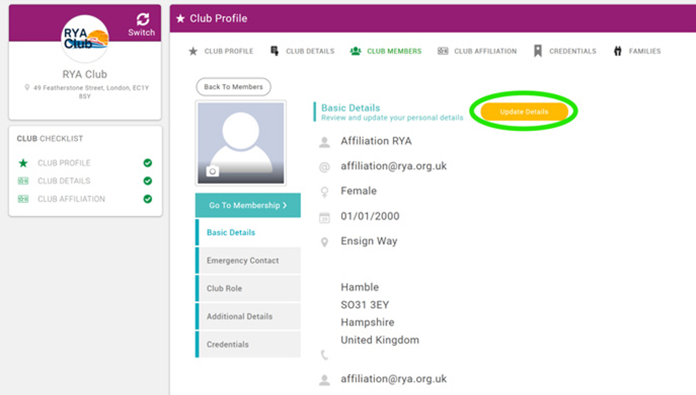Click Club Profile in Club Checklist
The height and width of the screenshot is (395, 696).
point(64,163)
